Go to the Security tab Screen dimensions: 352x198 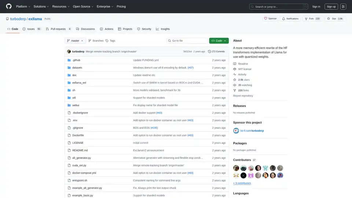point(144,29)
